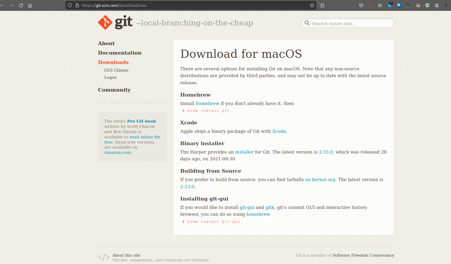Viewport: 451px width, 264px height.
Task: Select Downloads in the sidebar
Action: click(x=113, y=62)
